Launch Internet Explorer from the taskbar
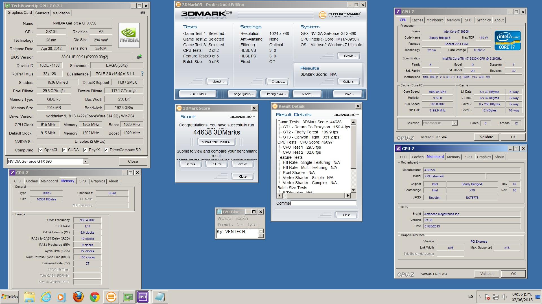 pos(46,297)
